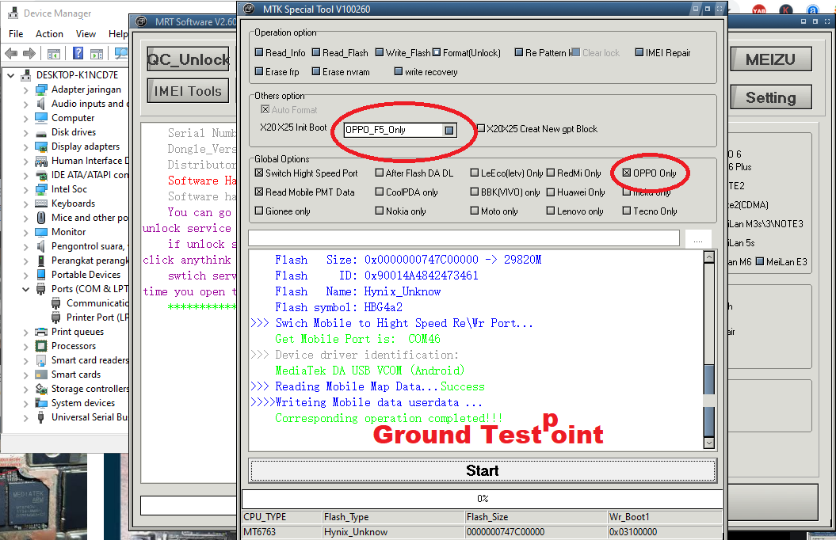
Task: Tick the Tecno Only checkbox
Action: 627,211
